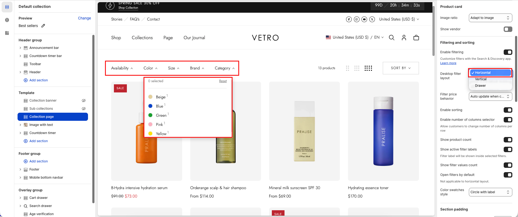
Task: Open the Sort By dropdown
Action: [x=401, y=68]
